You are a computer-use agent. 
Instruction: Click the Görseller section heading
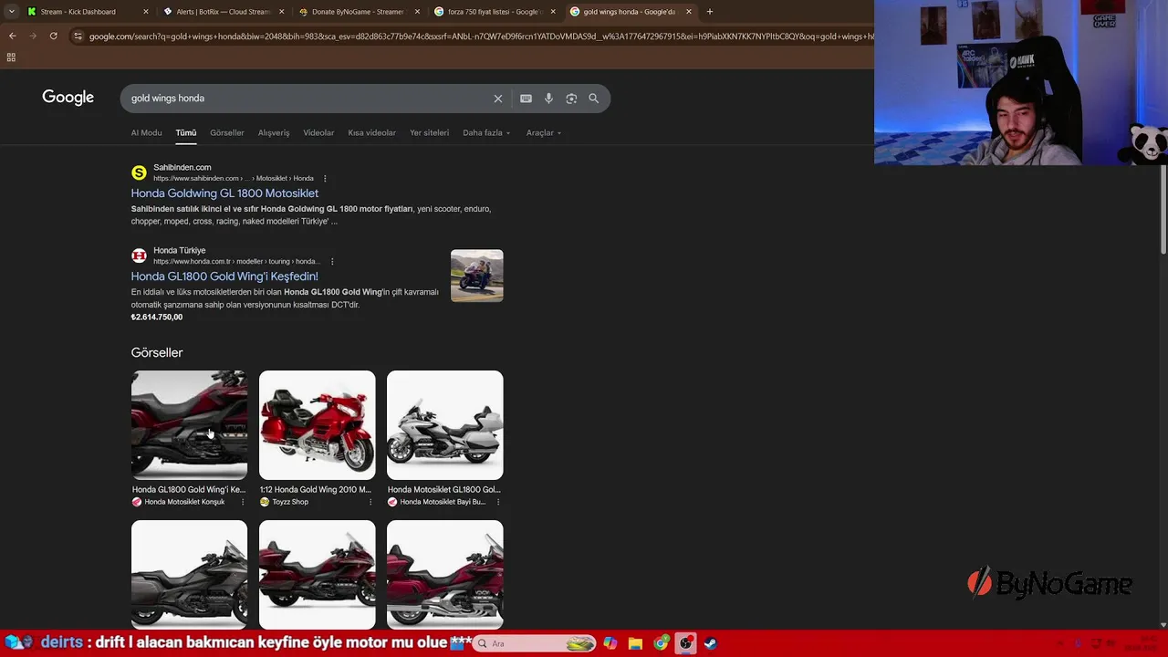[x=157, y=352]
